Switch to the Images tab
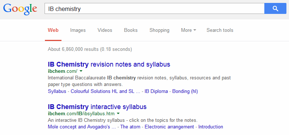 click(x=78, y=30)
